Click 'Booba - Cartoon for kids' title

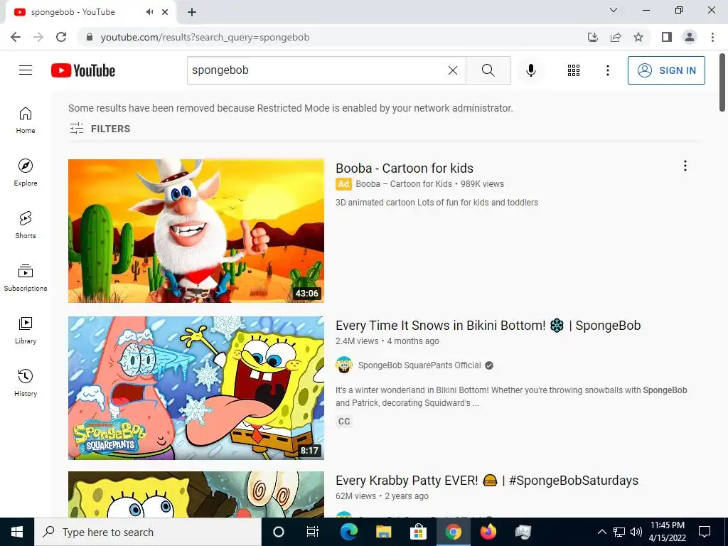point(405,168)
